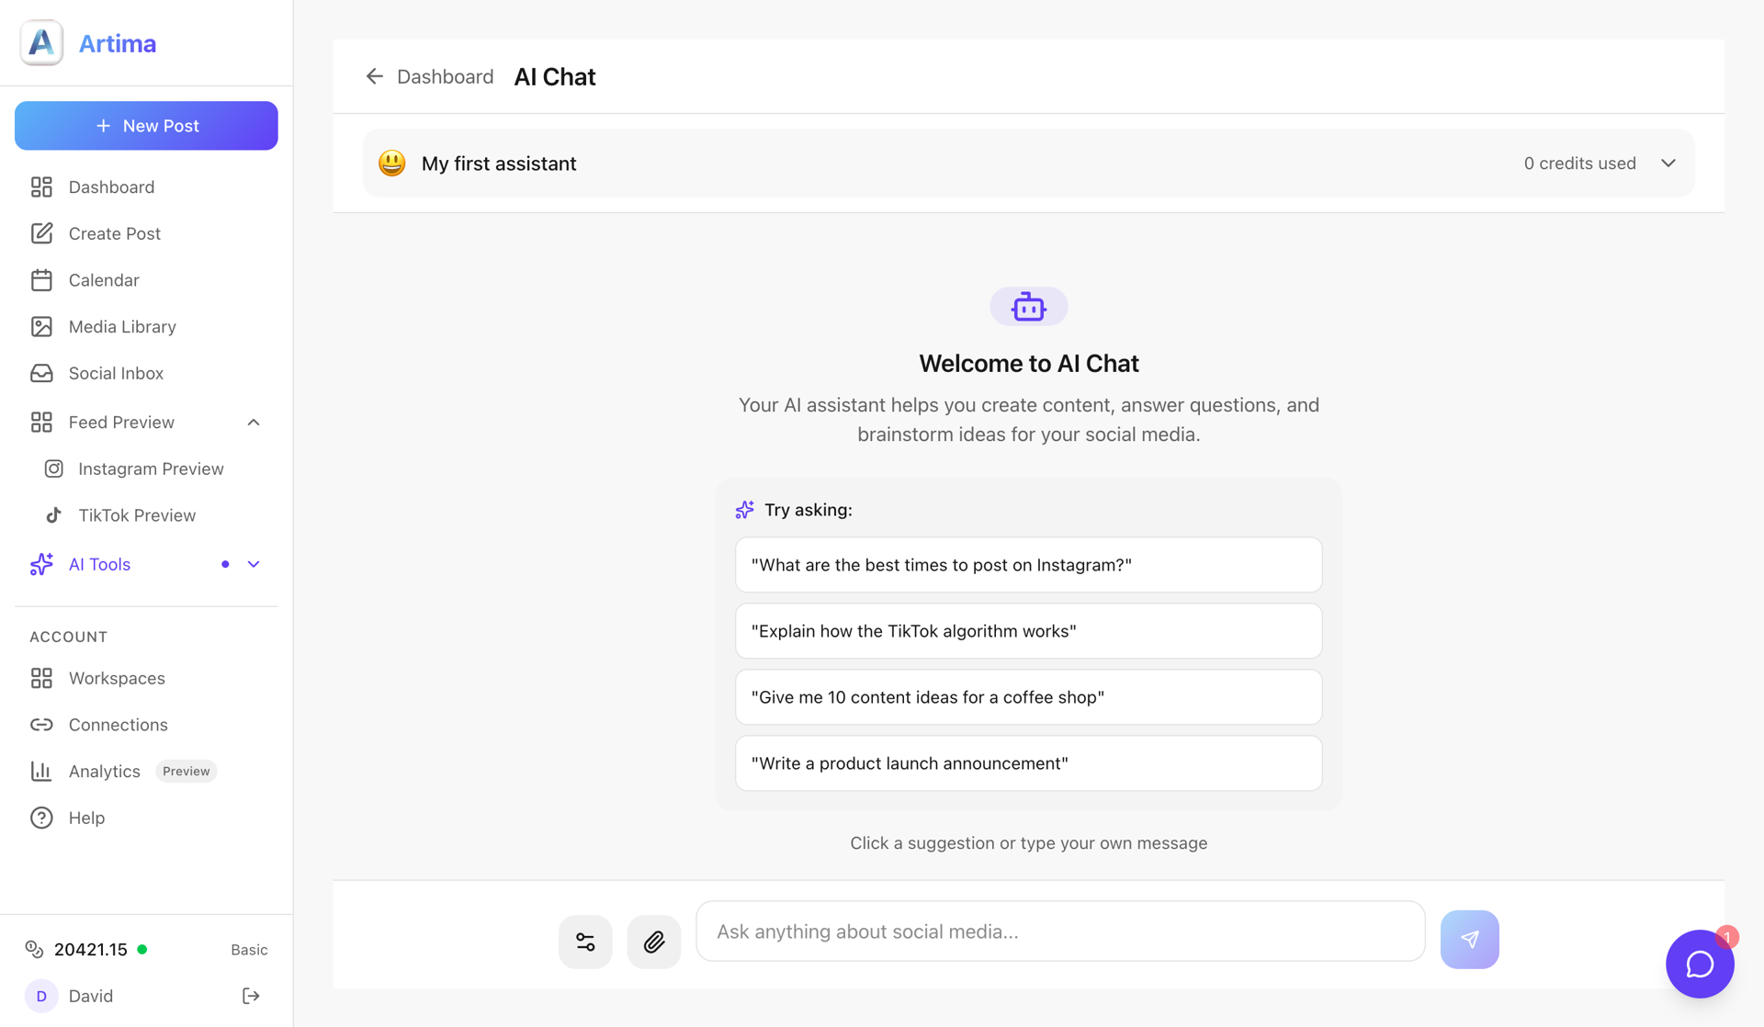Focus the Ask anything message input field
Viewport: 1764px width, 1027px height.
point(1059,931)
